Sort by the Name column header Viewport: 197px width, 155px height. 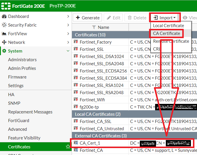point(100,27)
